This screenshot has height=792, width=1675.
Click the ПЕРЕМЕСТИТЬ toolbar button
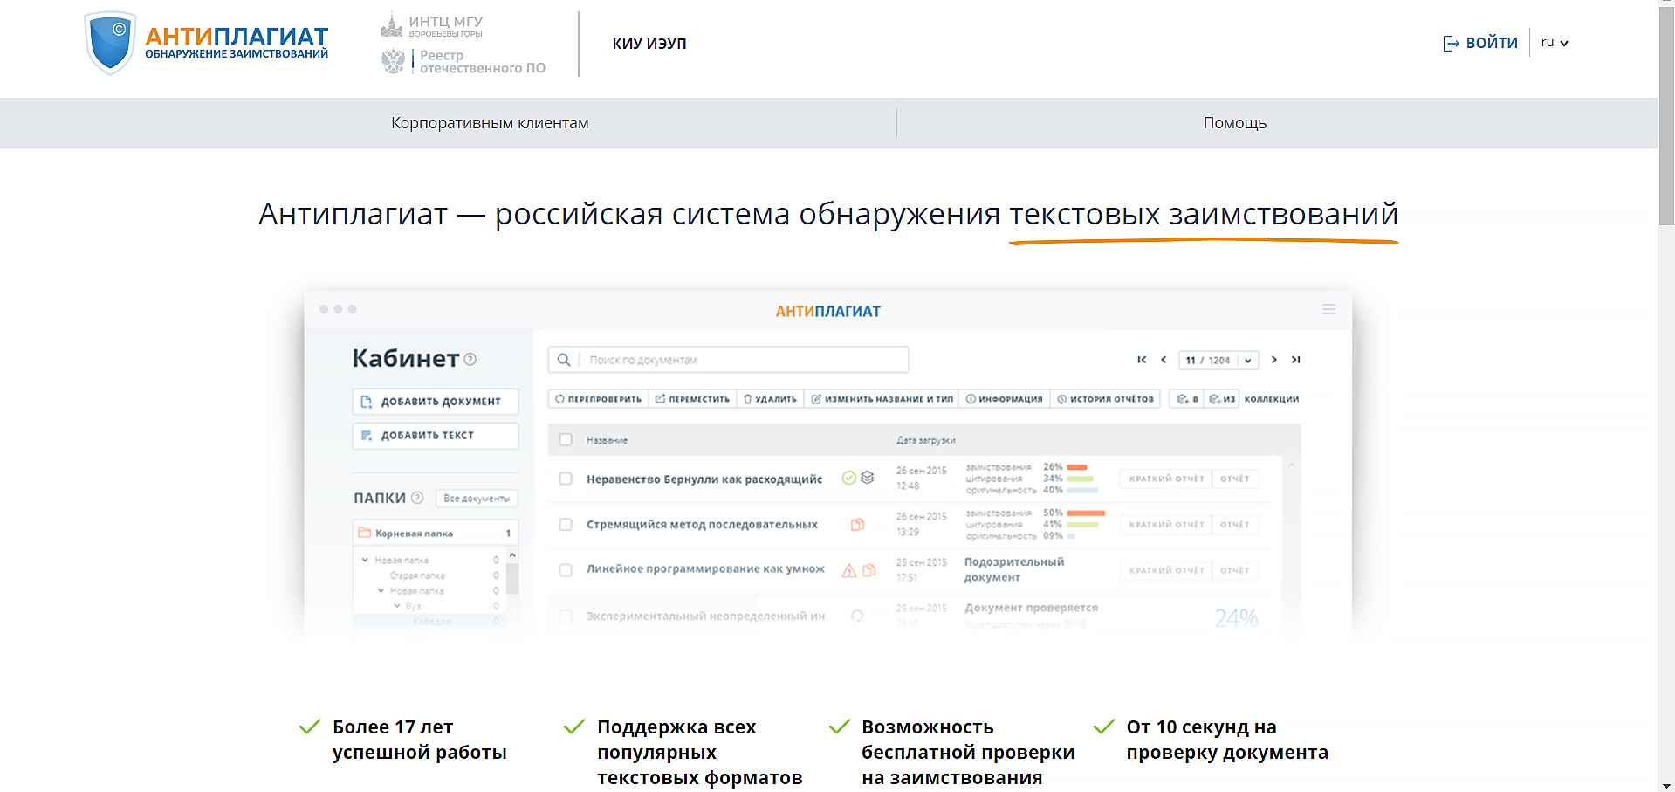tap(693, 399)
